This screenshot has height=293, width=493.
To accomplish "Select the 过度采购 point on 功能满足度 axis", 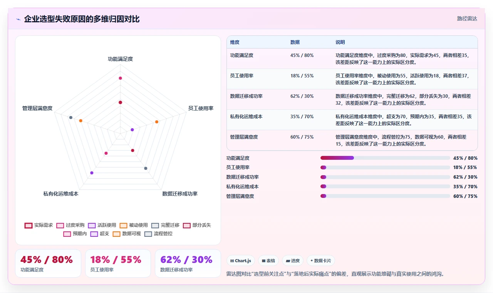I will pyautogui.click(x=120, y=78).
